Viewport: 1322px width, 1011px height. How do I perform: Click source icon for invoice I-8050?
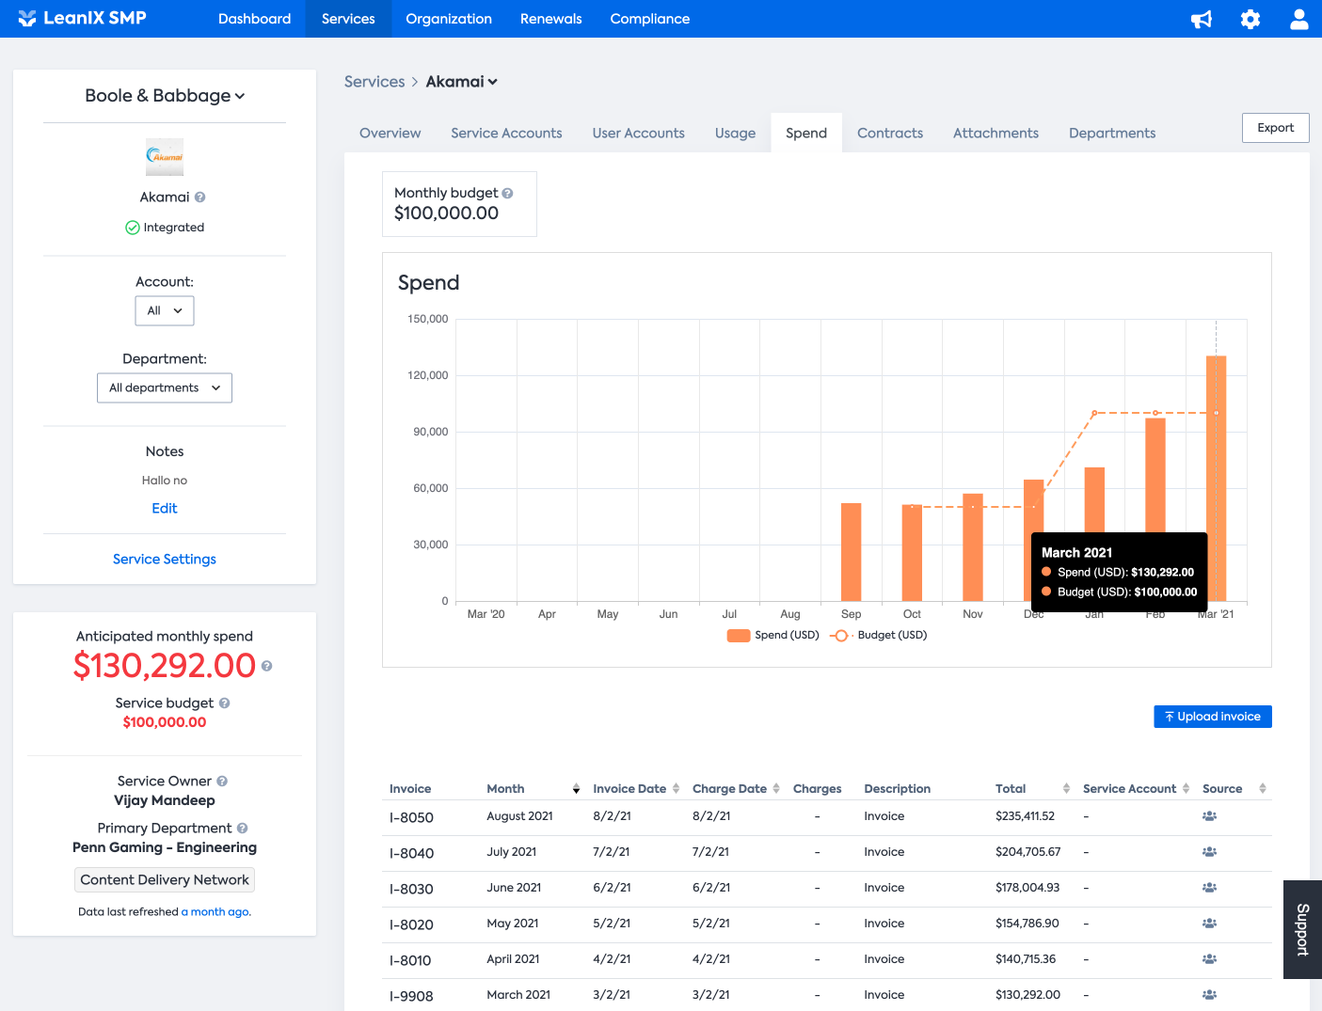click(x=1209, y=816)
